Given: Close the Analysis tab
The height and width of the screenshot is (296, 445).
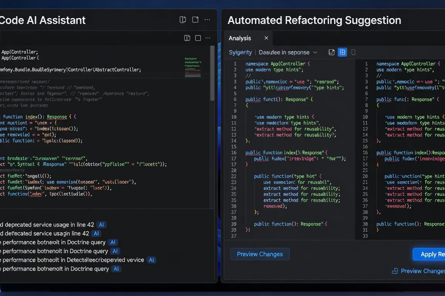Looking at the screenshot, I should point(266,38).
